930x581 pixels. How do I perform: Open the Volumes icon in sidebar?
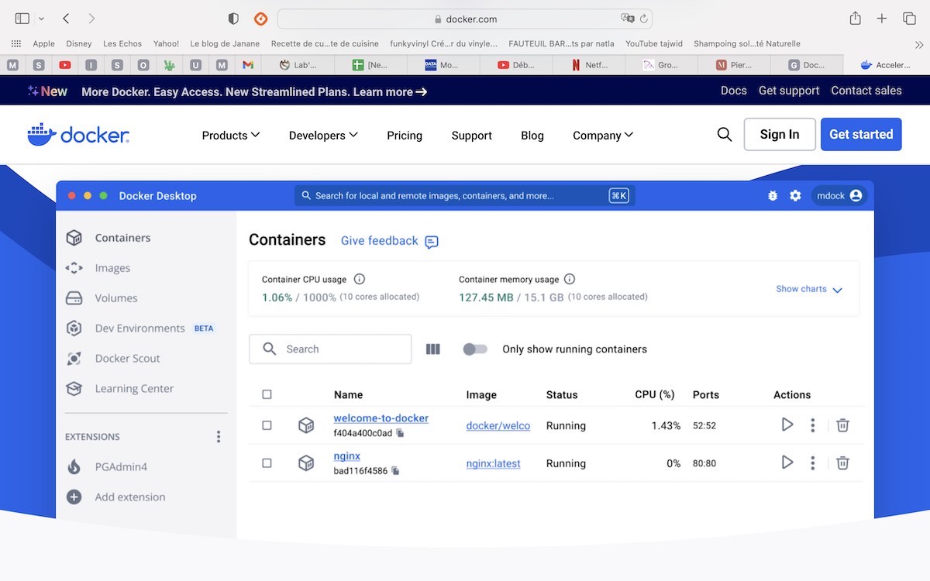pyautogui.click(x=74, y=298)
